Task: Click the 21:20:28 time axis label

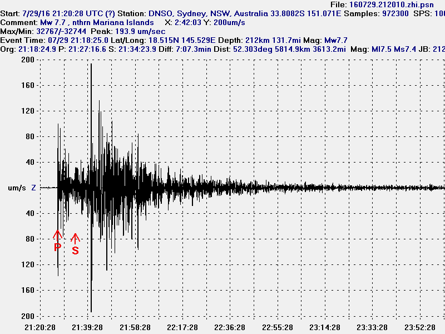Action: pyautogui.click(x=40, y=327)
